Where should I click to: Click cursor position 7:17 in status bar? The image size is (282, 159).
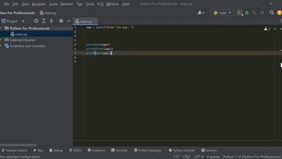[176, 157]
